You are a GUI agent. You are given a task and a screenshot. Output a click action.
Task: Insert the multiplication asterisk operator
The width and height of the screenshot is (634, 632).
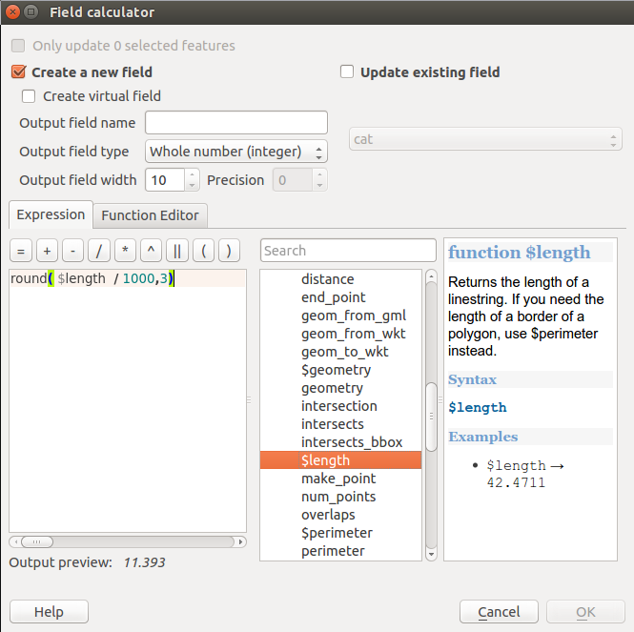[125, 251]
